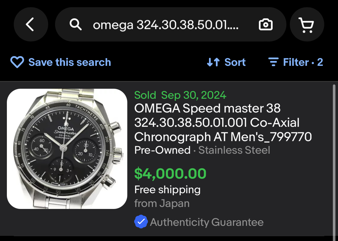Open the shopping cart
The width and height of the screenshot is (338, 241).
coord(307,25)
